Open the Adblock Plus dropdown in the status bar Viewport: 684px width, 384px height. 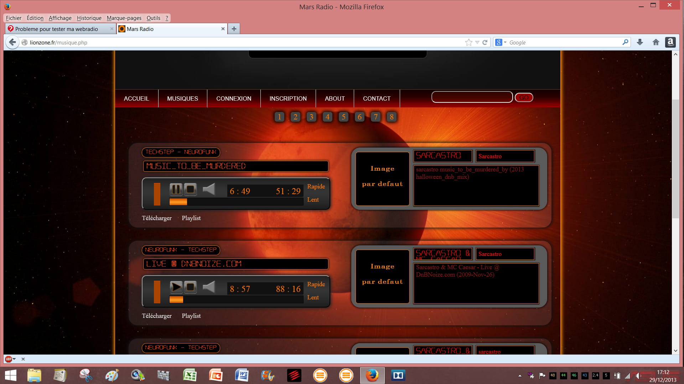click(x=14, y=359)
